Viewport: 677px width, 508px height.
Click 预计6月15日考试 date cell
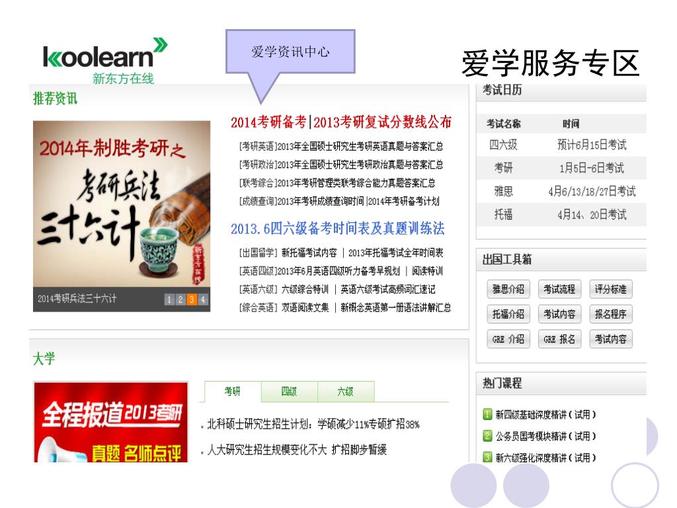(592, 145)
